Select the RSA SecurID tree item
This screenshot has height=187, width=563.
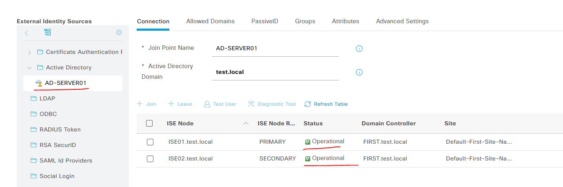[x=58, y=145]
